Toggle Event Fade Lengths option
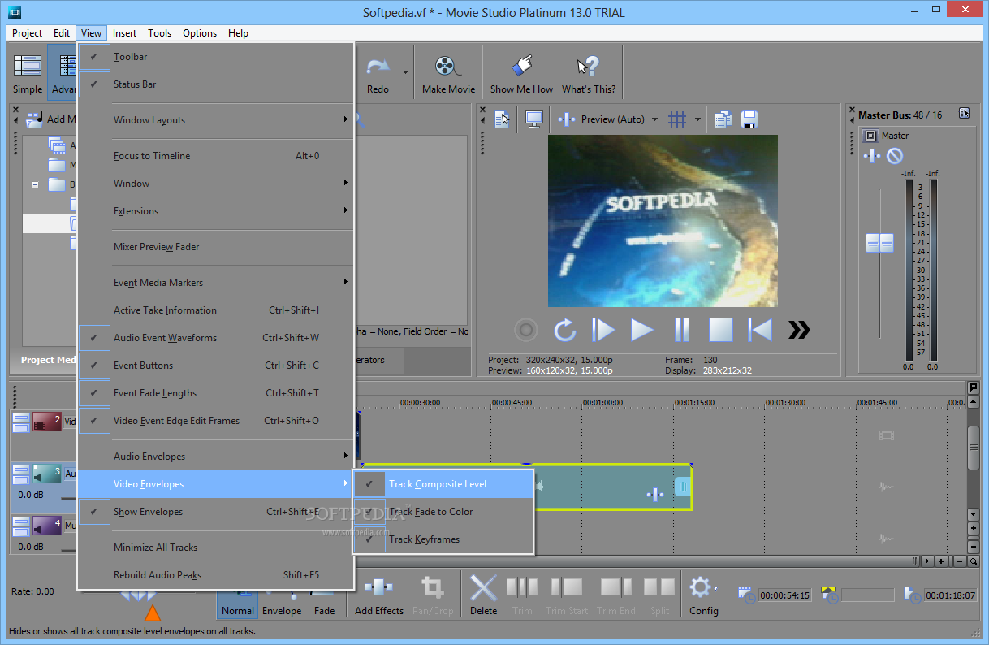 [215, 393]
